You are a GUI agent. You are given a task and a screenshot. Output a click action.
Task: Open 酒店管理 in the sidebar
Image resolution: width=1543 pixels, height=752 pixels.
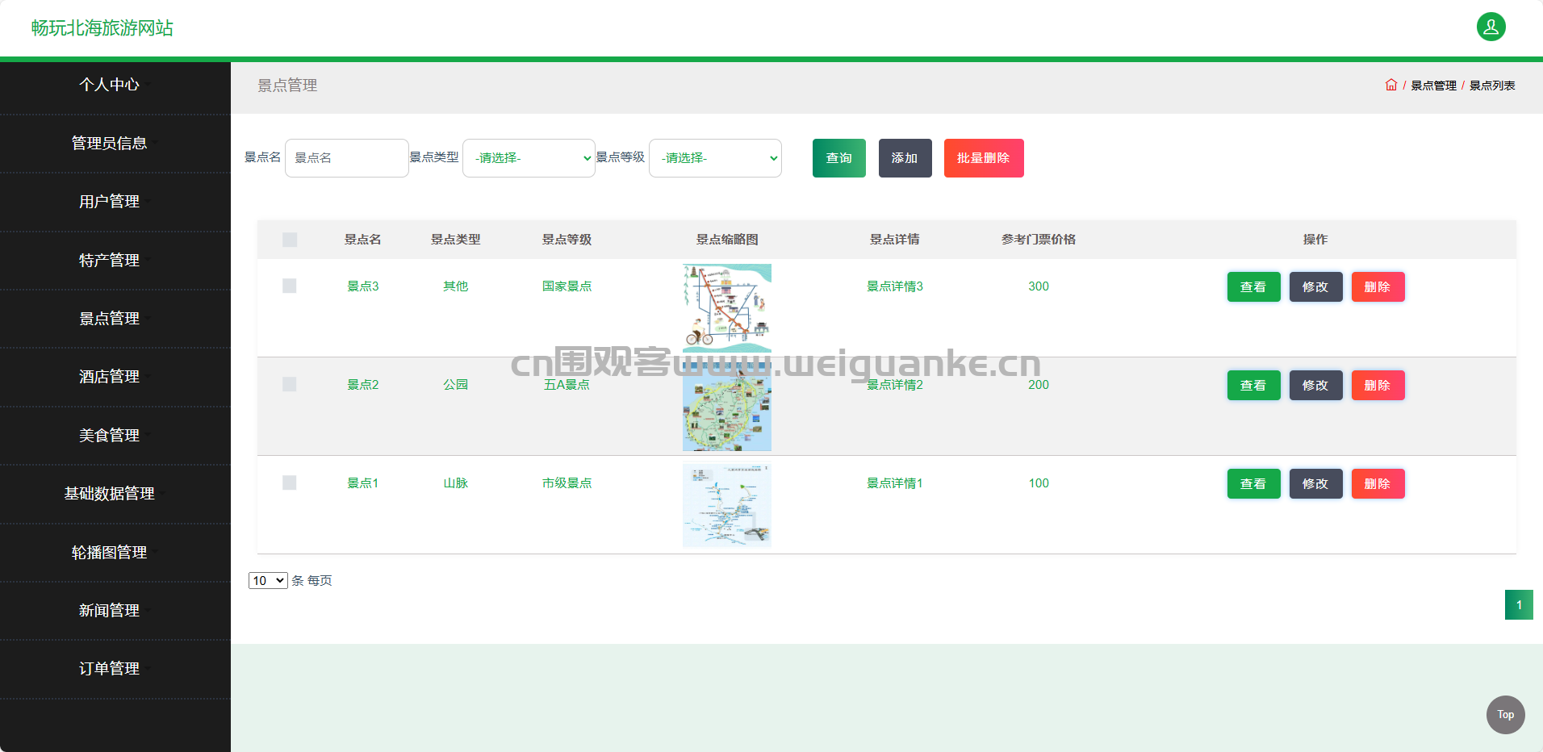(110, 377)
